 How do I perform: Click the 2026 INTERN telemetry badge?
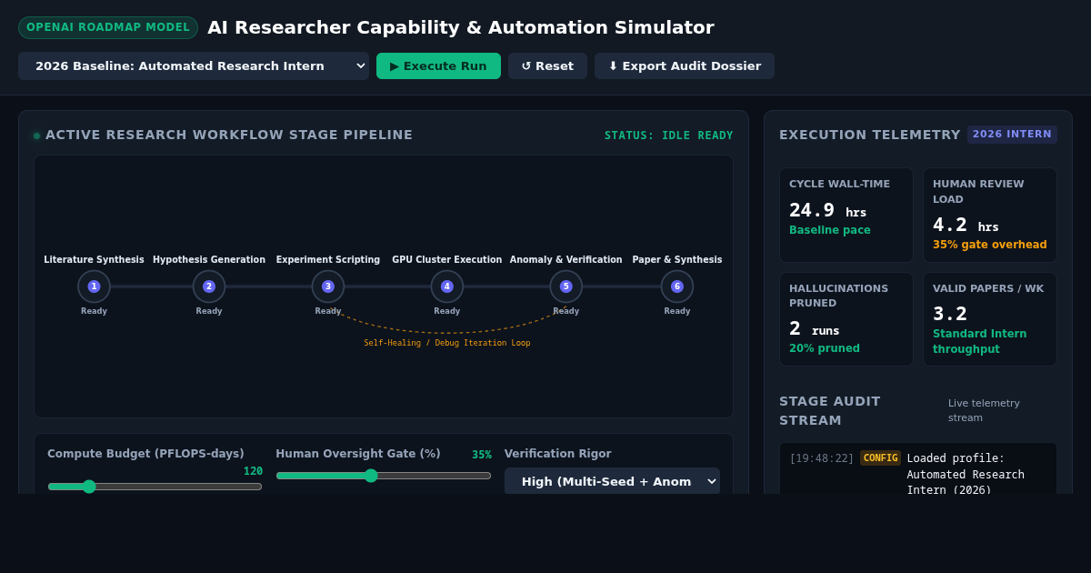(x=1012, y=134)
